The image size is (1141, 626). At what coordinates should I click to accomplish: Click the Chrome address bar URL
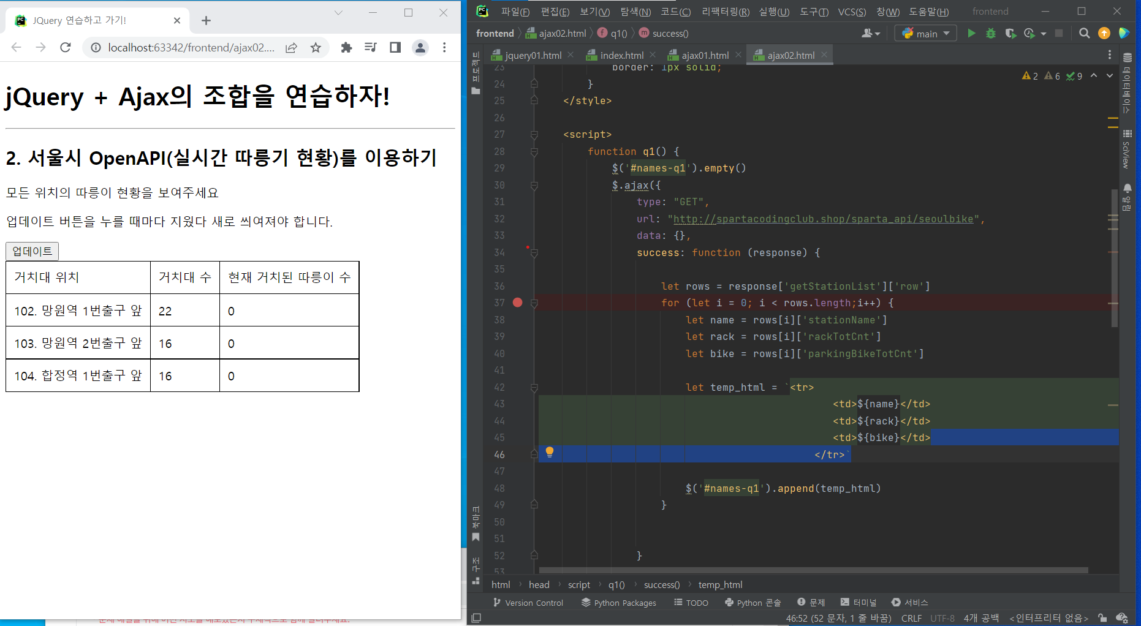tap(191, 47)
